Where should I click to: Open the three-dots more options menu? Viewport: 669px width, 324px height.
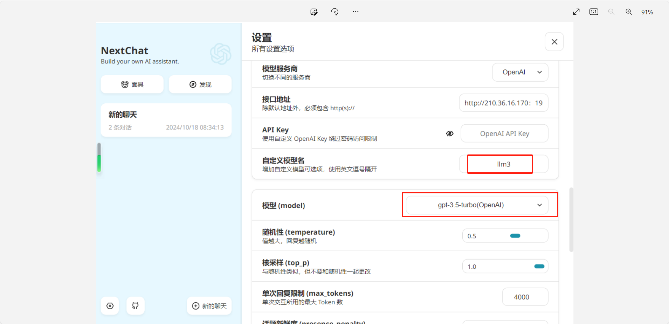click(356, 12)
